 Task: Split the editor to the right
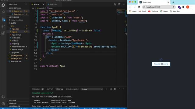point(119,4)
